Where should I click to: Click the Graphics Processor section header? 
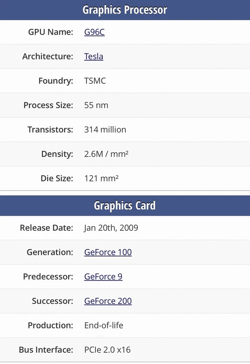[125, 10]
